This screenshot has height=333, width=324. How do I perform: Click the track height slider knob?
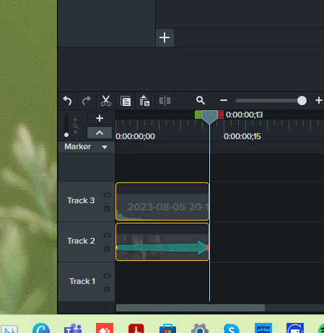click(x=66, y=135)
